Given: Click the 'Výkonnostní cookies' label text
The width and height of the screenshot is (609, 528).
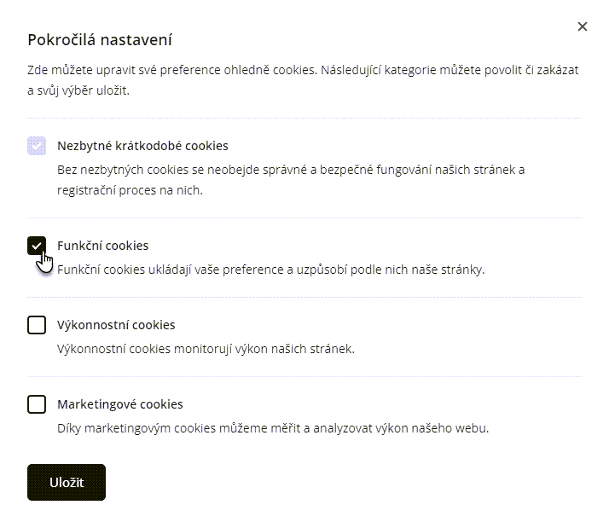Looking at the screenshot, I should 116,325.
